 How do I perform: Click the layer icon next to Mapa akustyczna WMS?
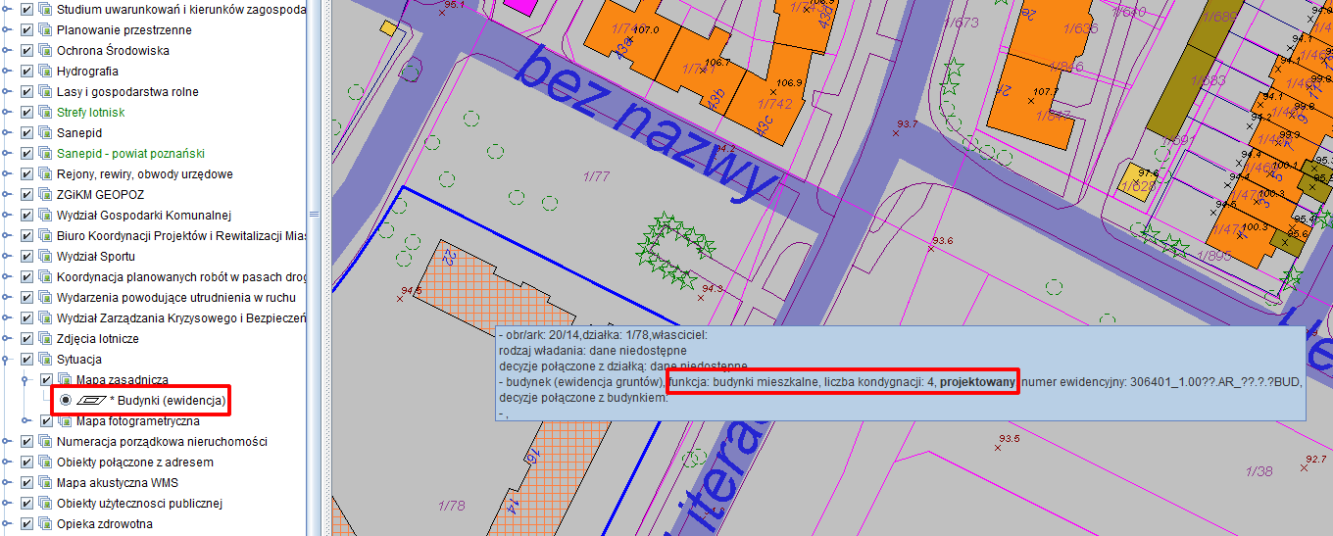coord(44,483)
